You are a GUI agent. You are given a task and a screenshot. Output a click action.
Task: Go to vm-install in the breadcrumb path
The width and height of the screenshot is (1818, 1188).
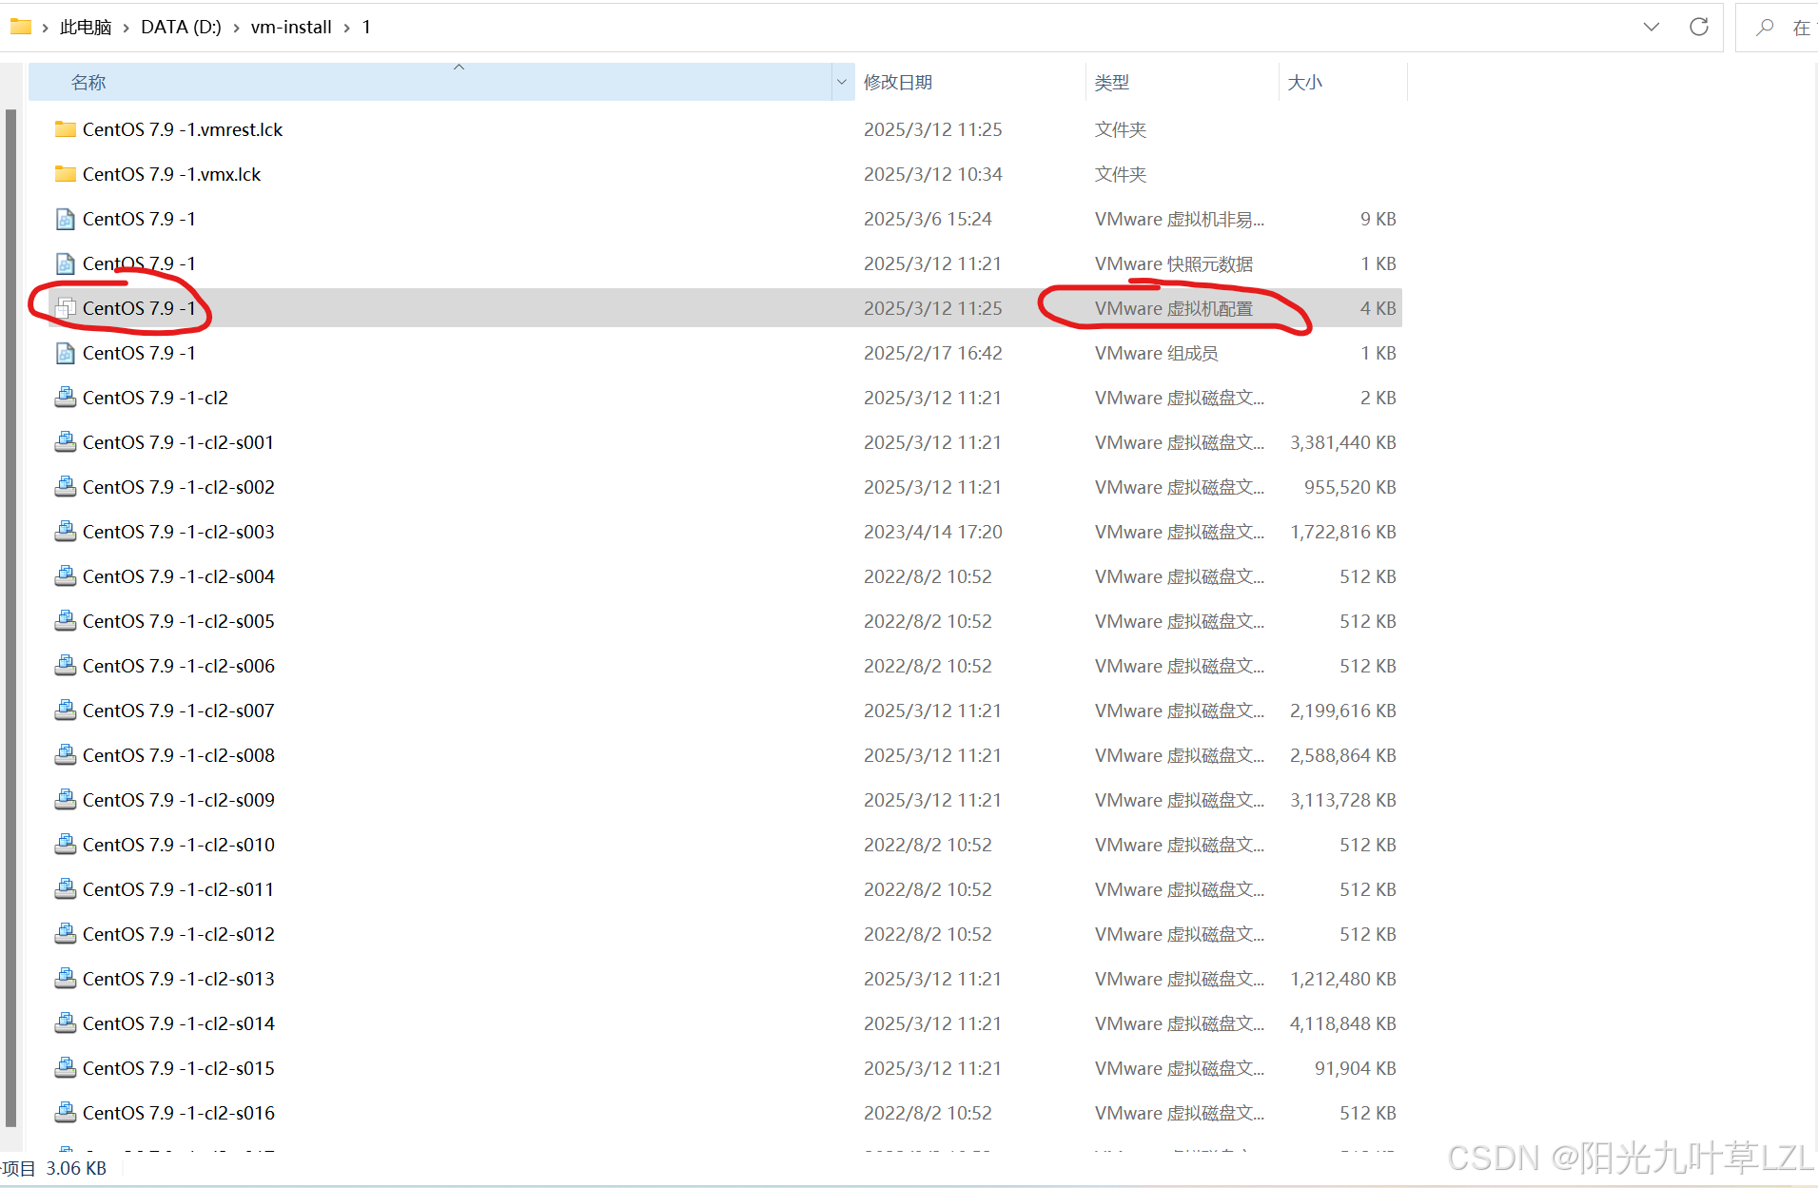tap(291, 28)
